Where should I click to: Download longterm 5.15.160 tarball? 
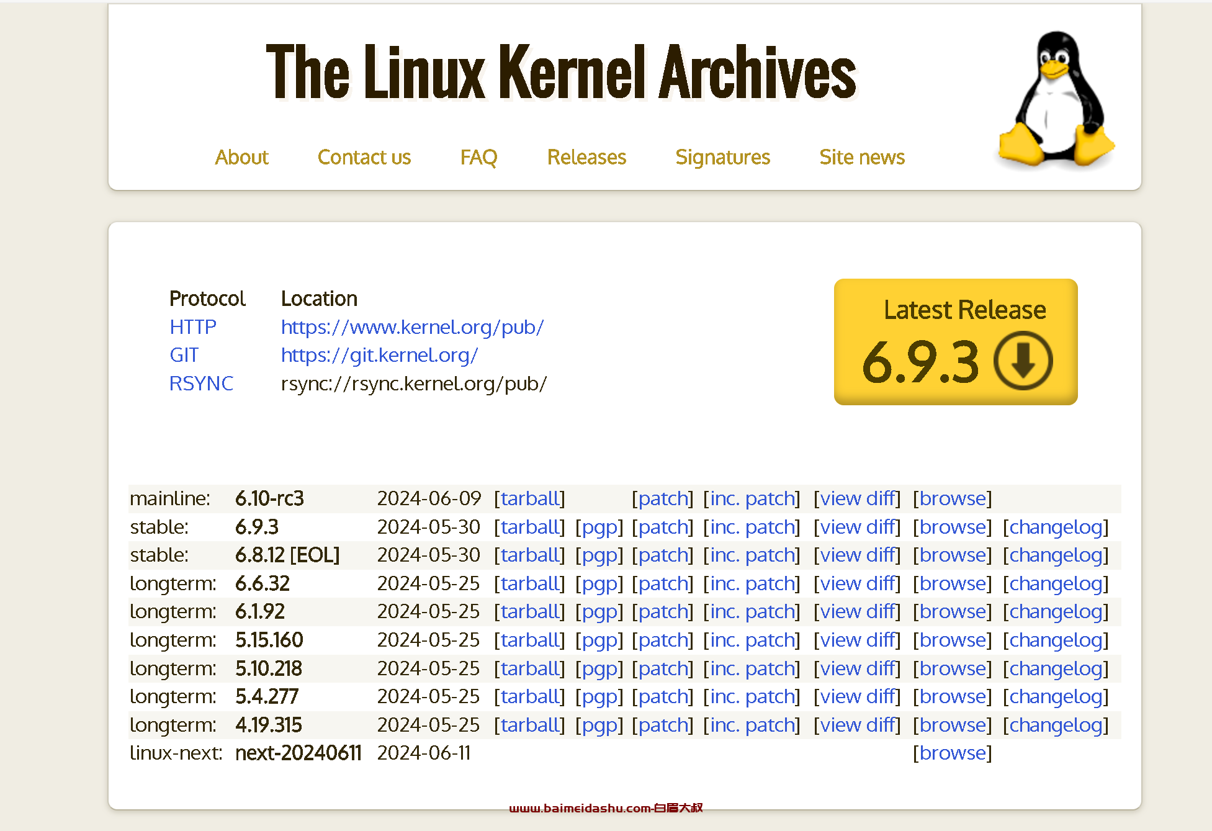529,640
